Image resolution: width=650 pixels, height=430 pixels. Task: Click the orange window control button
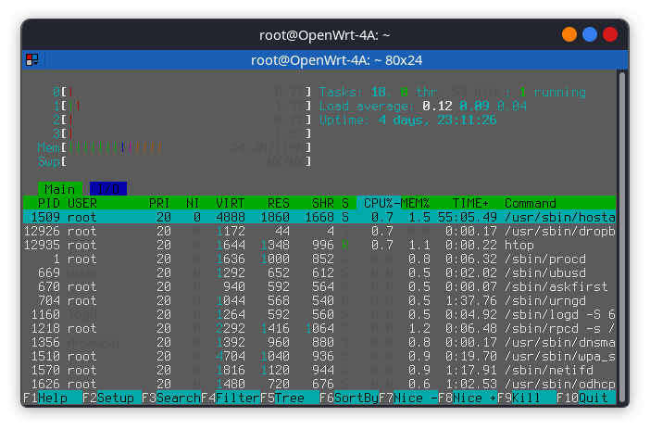[569, 34]
